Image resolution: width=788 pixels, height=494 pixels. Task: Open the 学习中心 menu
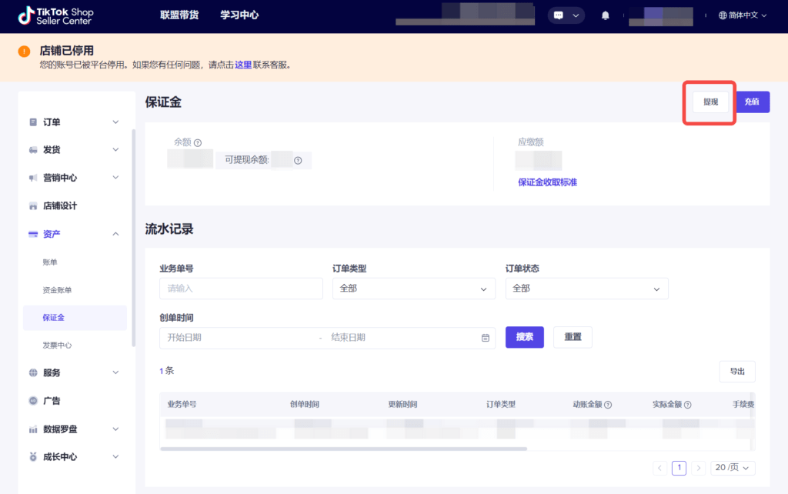click(x=239, y=15)
